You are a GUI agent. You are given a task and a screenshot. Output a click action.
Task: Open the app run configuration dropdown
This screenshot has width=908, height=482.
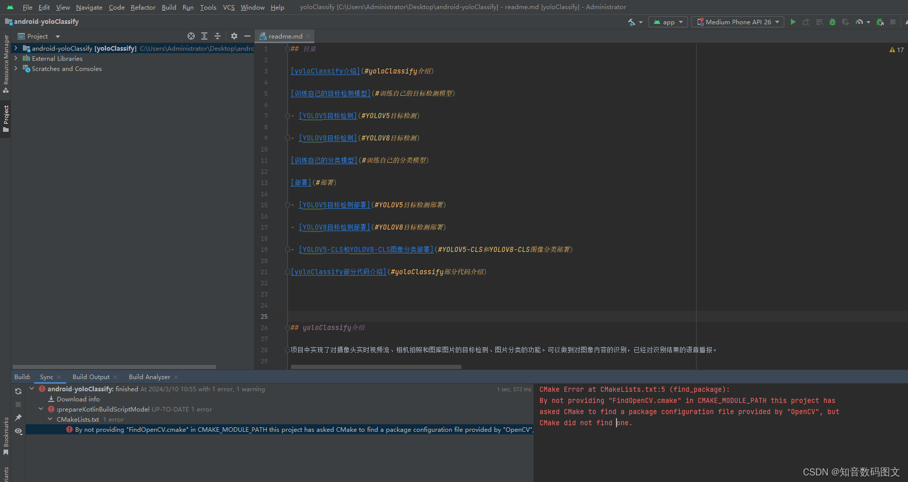pos(668,22)
